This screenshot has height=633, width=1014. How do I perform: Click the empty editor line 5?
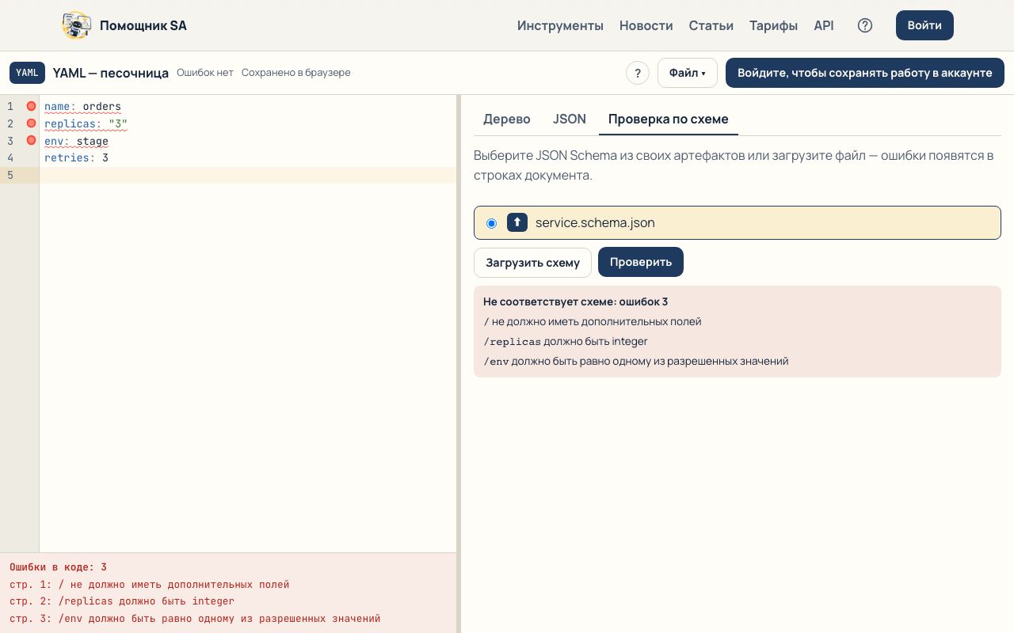248,176
